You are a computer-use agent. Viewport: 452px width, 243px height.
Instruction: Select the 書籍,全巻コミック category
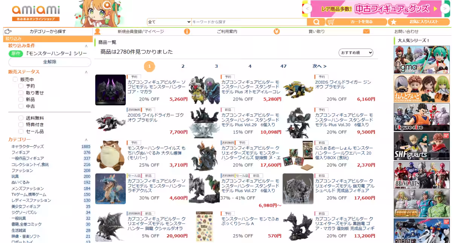pos(26,224)
